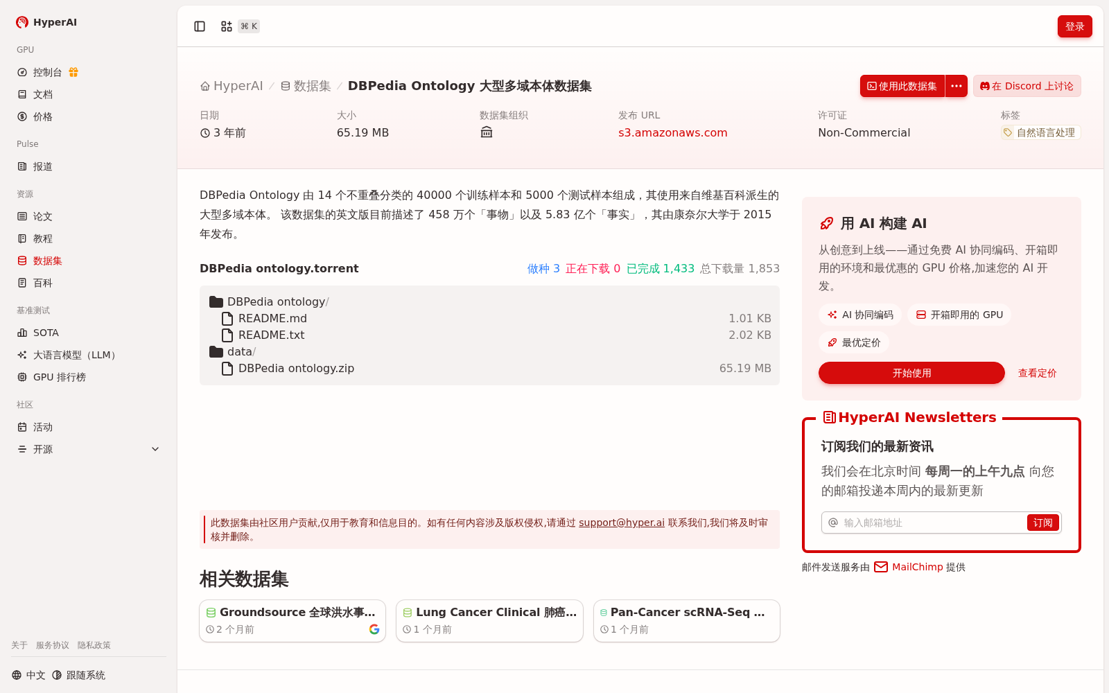The height and width of the screenshot is (693, 1109).
Task: Click the HyperAI Newsletters heading icon
Action: pyautogui.click(x=830, y=417)
